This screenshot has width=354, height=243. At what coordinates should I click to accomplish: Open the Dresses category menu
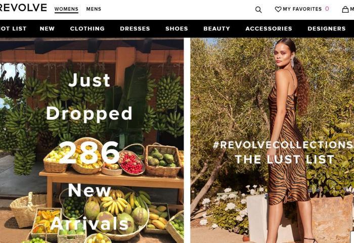pos(135,28)
